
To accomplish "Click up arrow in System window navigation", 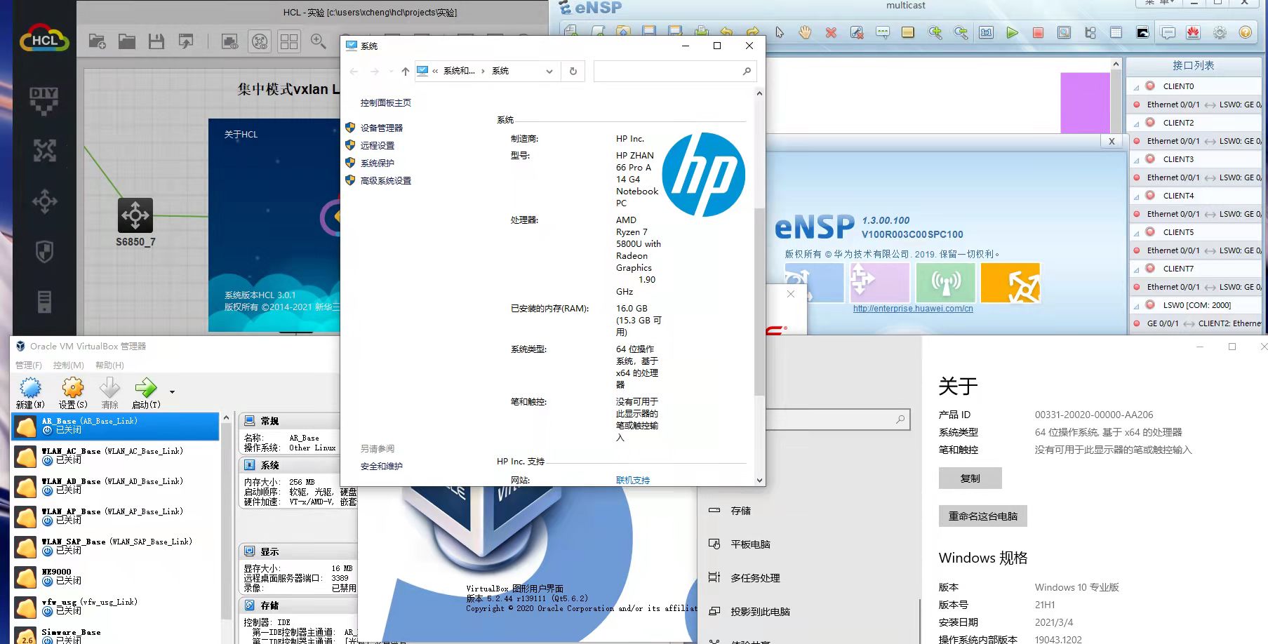I will tap(406, 72).
